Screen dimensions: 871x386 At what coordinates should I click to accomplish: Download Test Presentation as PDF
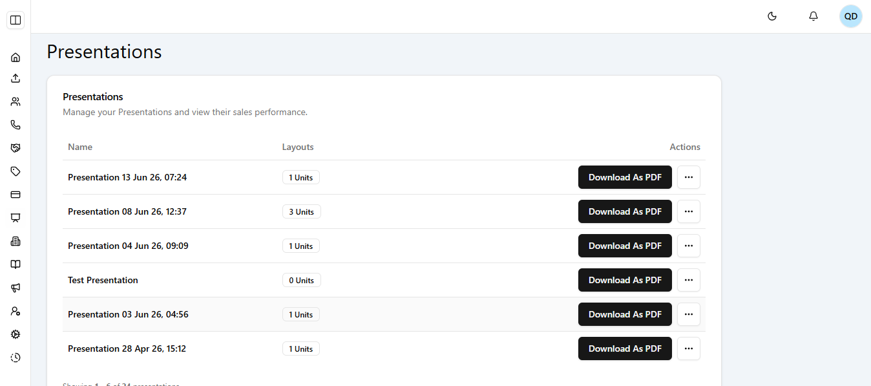click(x=625, y=280)
